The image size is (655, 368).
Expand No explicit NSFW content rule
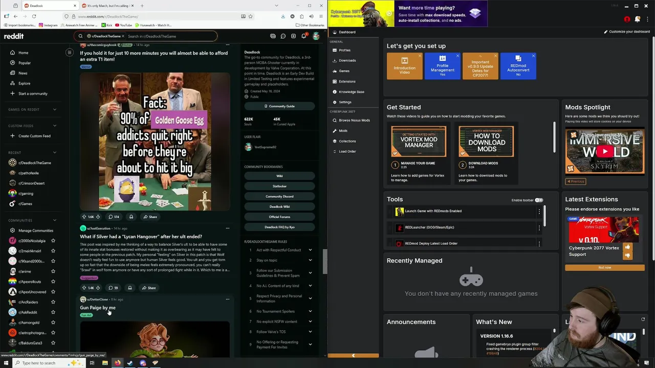[310, 321]
